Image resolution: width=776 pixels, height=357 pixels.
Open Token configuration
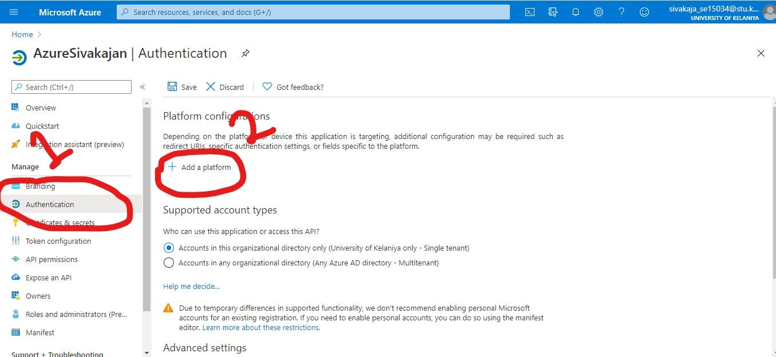pos(58,241)
